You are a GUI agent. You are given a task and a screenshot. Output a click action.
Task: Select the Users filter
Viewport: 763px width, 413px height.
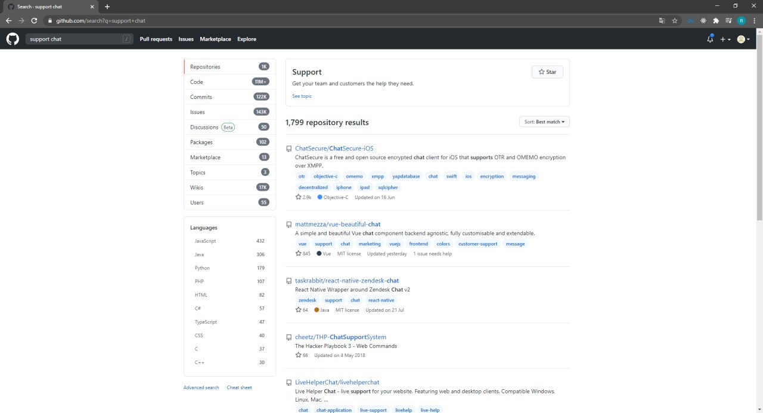tap(229, 203)
